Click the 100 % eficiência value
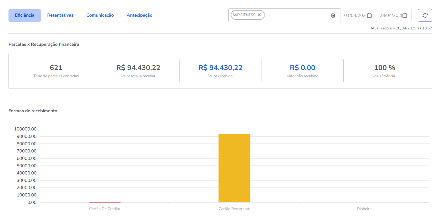Image resolution: width=441 pixels, height=220 pixels. (384, 68)
